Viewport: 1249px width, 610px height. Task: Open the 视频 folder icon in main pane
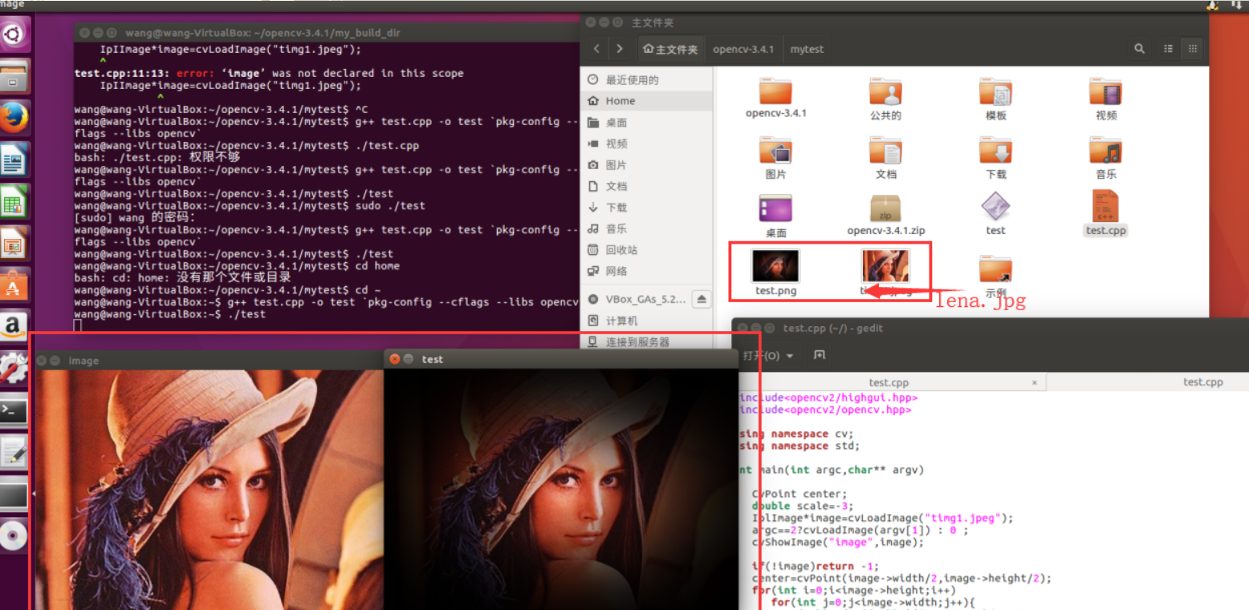click(1106, 99)
